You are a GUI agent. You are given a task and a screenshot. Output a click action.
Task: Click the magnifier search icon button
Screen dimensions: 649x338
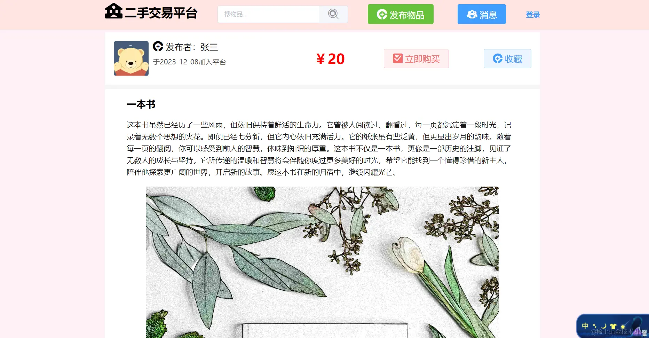tap(333, 14)
